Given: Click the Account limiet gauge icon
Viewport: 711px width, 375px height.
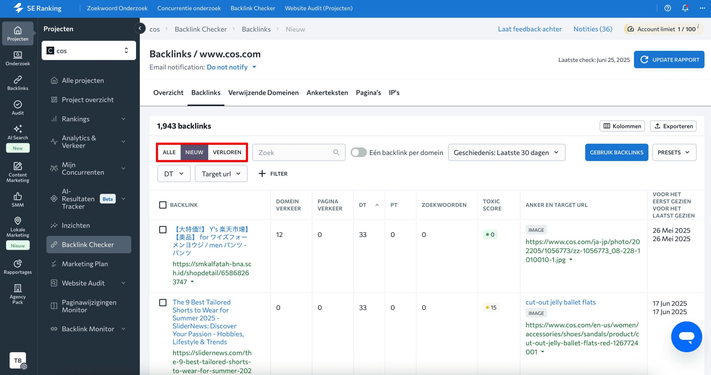Looking at the screenshot, I should coord(630,29).
